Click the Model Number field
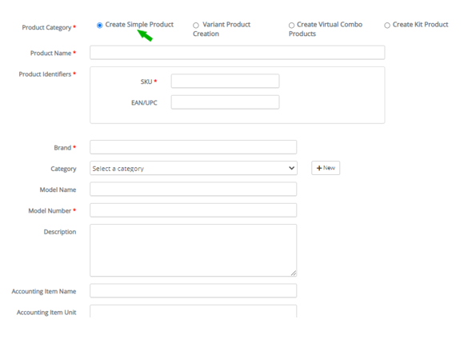This screenshot has width=468, height=343. click(x=193, y=210)
